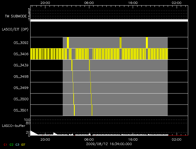This screenshot has height=149, width=196.
Task: Select the LASCO-buffer plot label
Action: point(13,125)
